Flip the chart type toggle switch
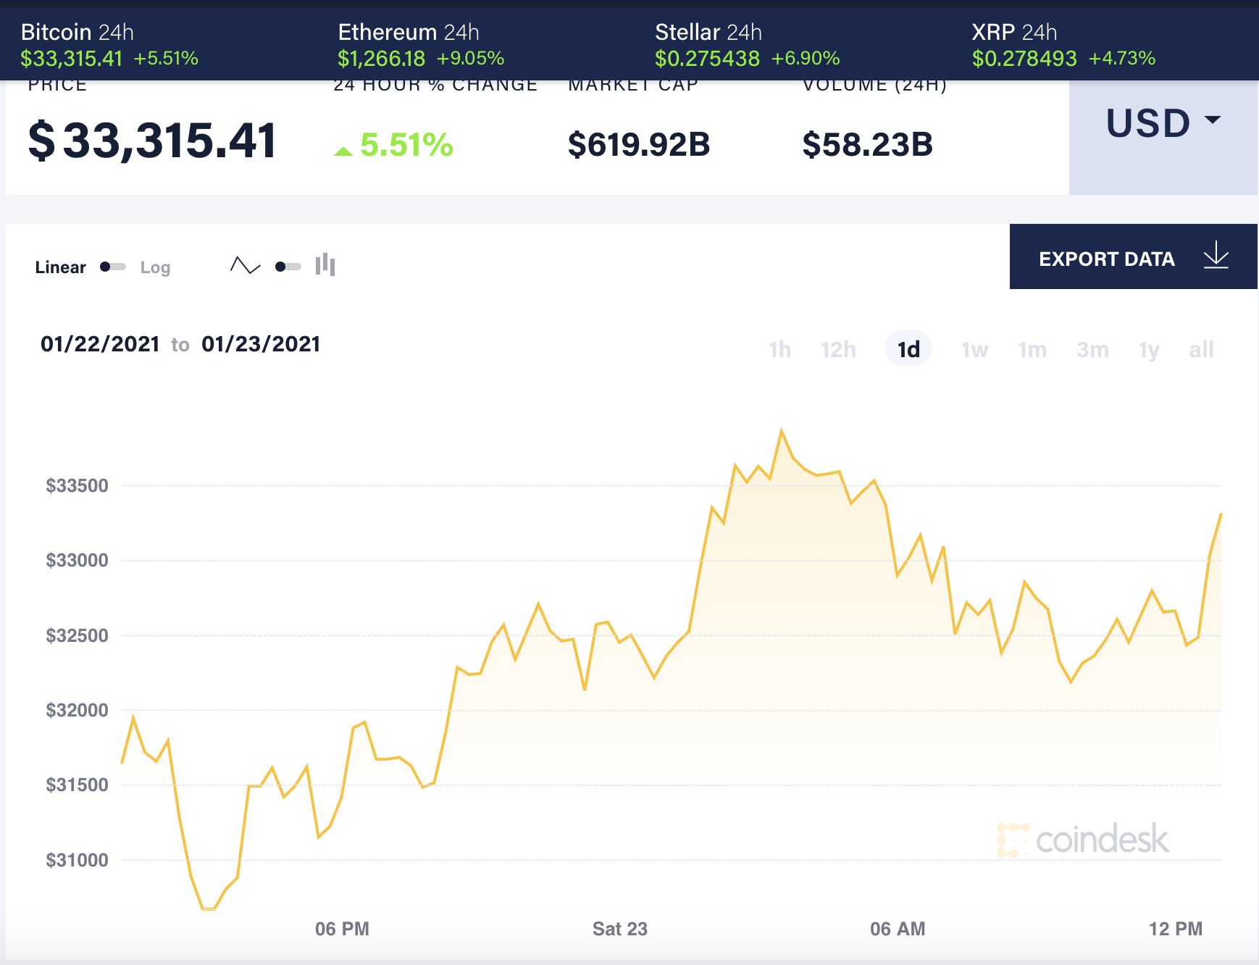1259x965 pixels. (x=285, y=266)
